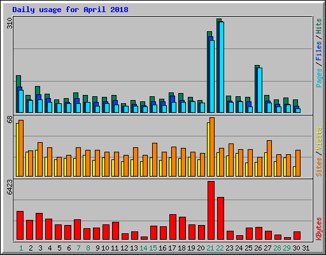Viewport: 326px width, 255px height.
Task: Select day label "10" on the x-axis
Action: pos(105,248)
